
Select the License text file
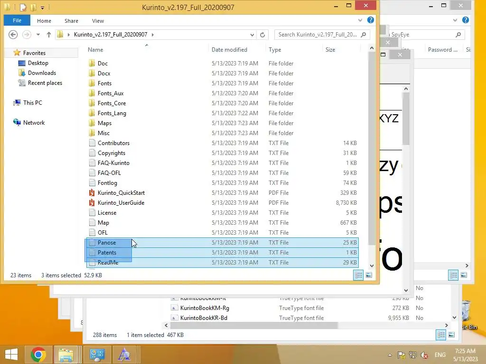(107, 213)
